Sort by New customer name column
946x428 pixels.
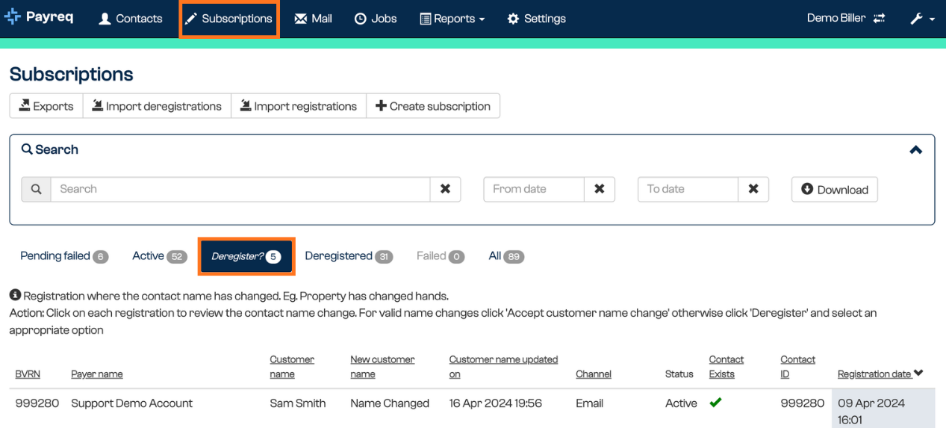tap(382, 367)
